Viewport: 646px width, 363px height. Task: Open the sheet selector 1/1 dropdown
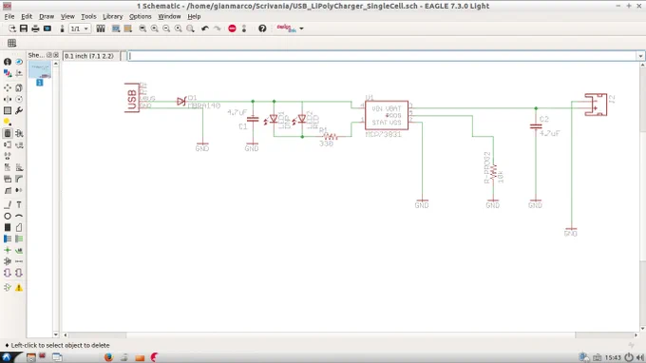(x=80, y=29)
